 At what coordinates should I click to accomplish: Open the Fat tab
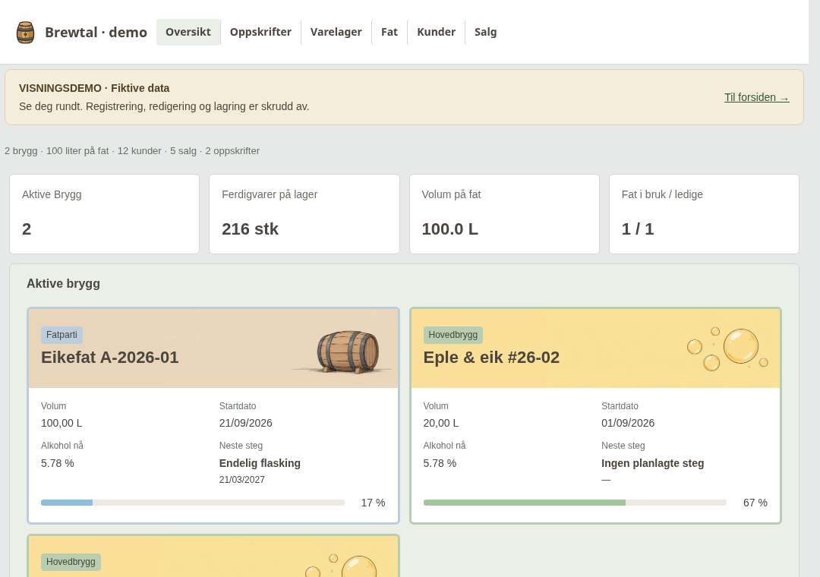389,32
